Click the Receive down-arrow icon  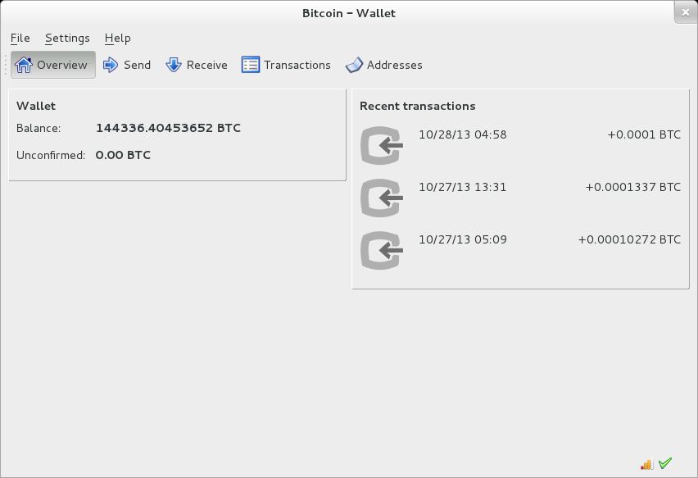(173, 65)
